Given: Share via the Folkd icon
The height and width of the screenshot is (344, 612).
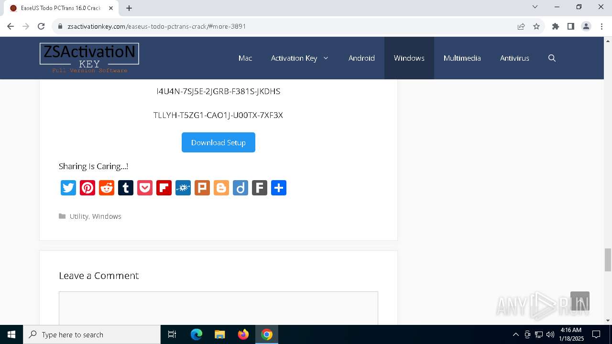Looking at the screenshot, I should point(183,188).
